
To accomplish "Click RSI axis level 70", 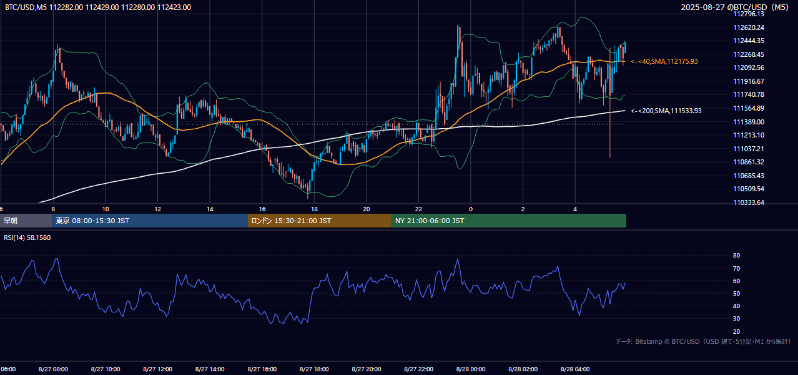I will point(736,268).
